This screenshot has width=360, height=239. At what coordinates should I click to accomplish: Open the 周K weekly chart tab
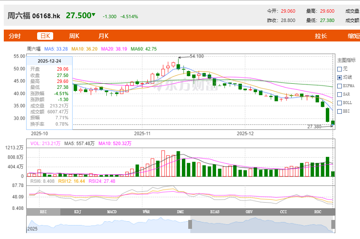point(74,36)
